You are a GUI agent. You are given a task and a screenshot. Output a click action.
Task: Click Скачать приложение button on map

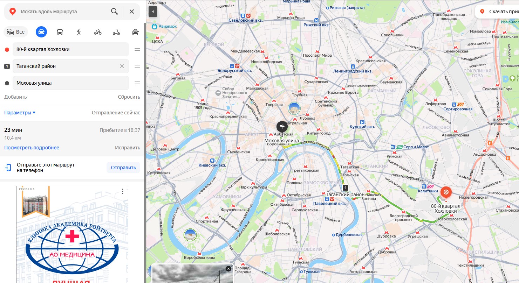point(497,12)
